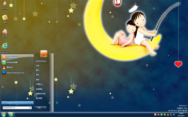Image resolution: width=188 pixels, height=117 pixels.
Task: Click the 关机 (Shut down) button
Action: [39, 108]
